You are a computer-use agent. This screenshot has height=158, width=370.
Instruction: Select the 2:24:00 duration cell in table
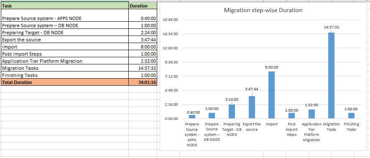pyautogui.click(x=143, y=33)
